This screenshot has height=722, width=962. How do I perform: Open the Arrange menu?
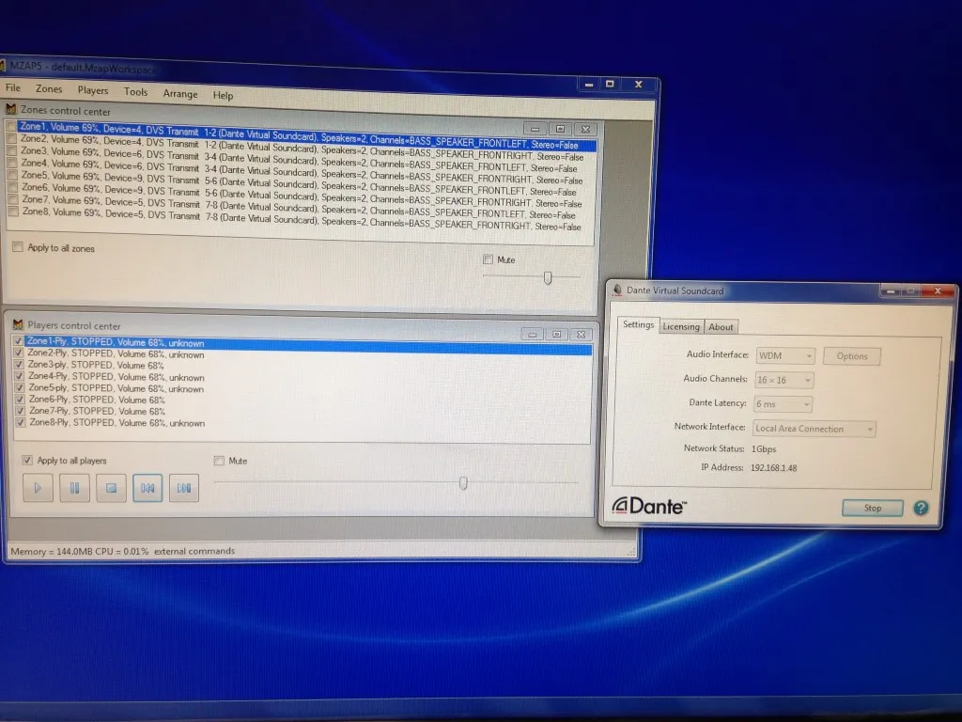pyautogui.click(x=179, y=93)
